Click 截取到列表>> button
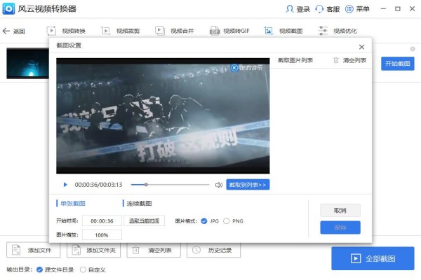 248,185
